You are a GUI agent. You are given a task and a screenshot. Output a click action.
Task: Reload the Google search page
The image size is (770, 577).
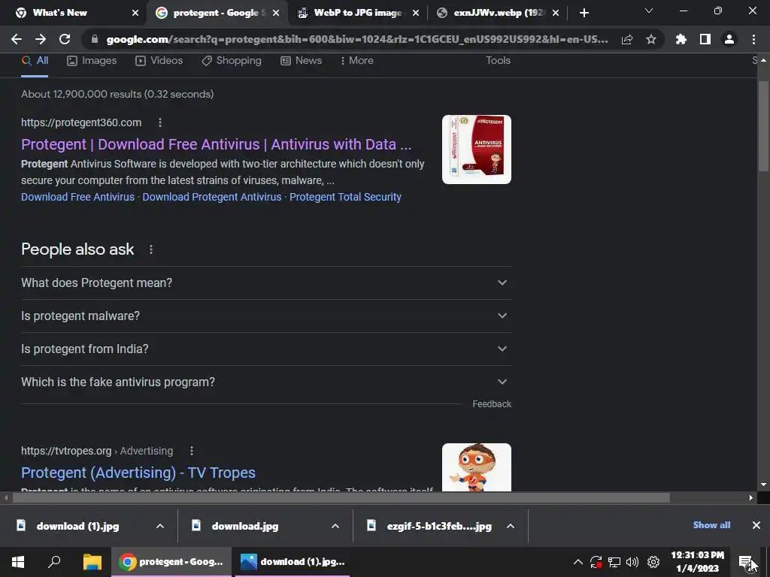click(x=65, y=39)
